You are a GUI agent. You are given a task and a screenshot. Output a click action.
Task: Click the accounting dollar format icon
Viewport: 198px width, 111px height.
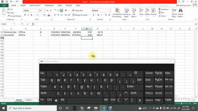(93, 15)
